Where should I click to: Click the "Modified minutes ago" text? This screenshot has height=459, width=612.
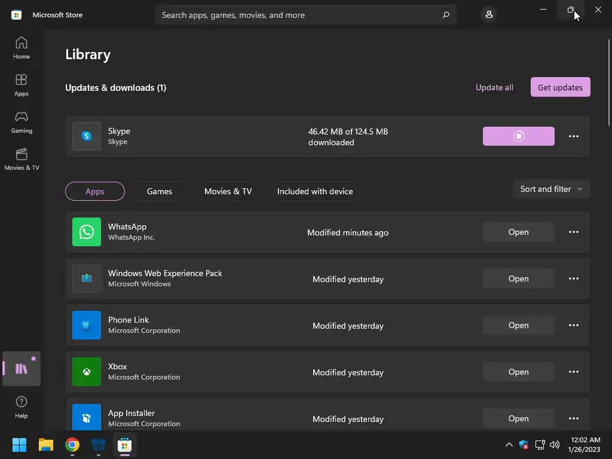(348, 232)
